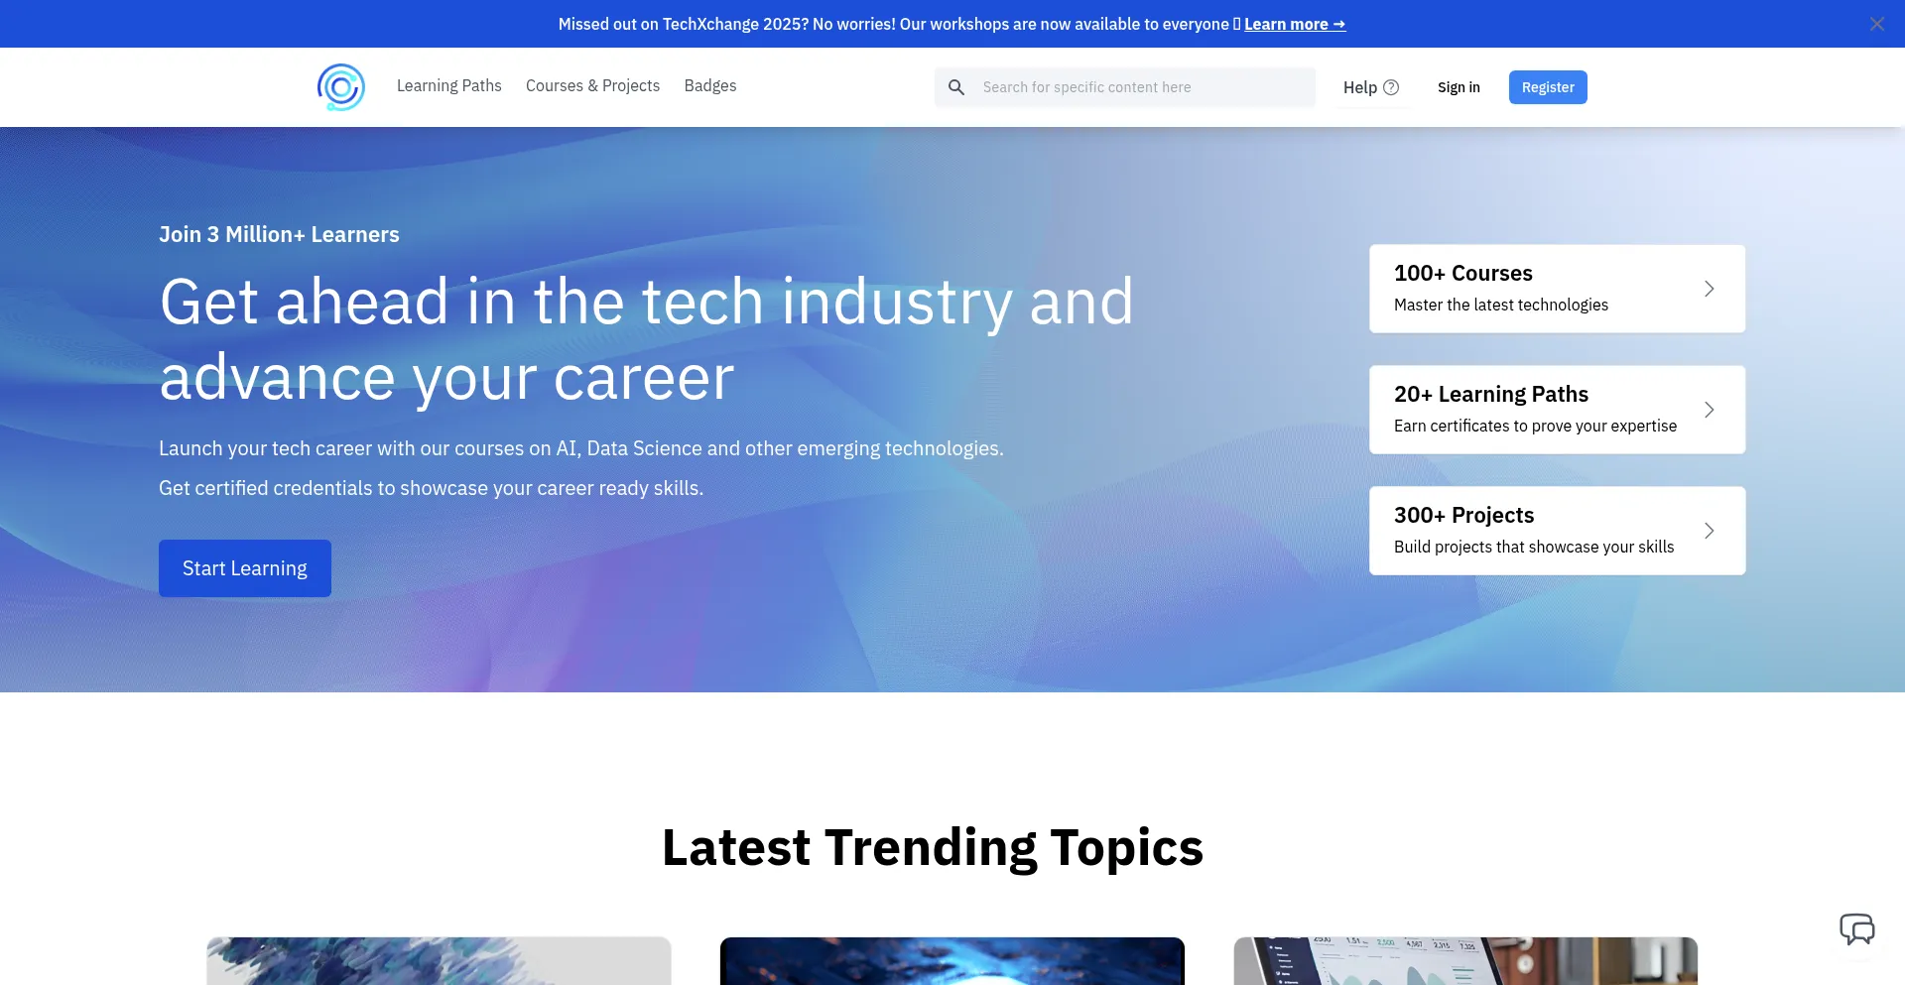The image size is (1905, 985).
Task: Click chevron on the 300+ Projects card
Action: click(1709, 531)
